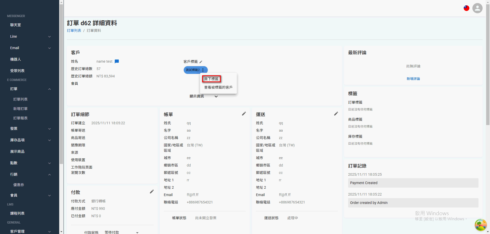Open 新增訂單 in sidebar
Screen dimensions: 490x234
click(20, 109)
